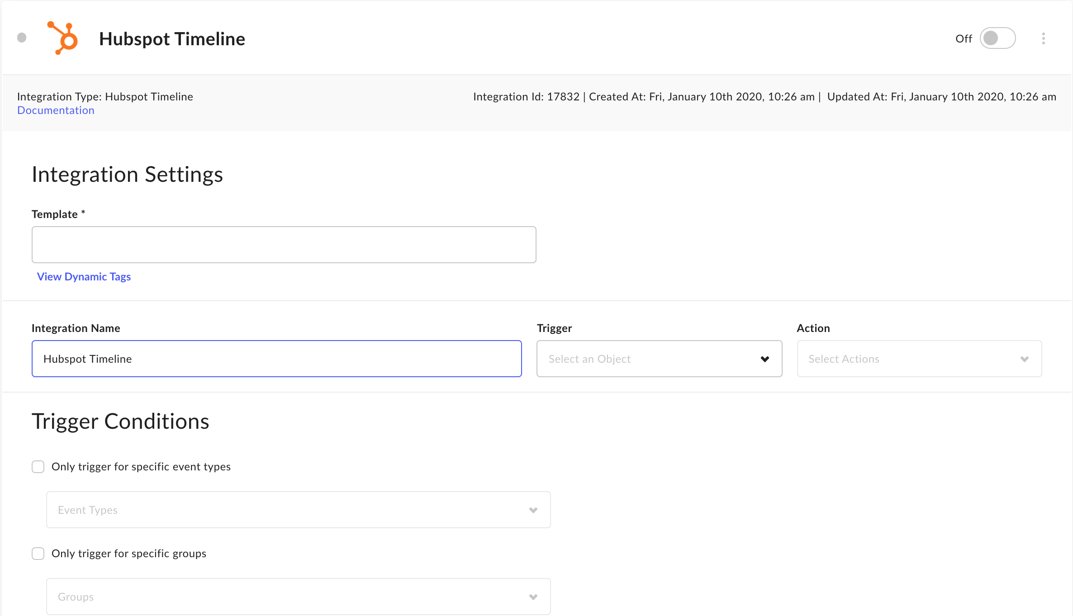The image size is (1073, 616).
Task: Click the Integration Name text field
Action: 276,359
